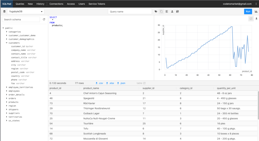Collapse the public schema node
Viewport: 259px width, 141px height.
(x=3, y=28)
